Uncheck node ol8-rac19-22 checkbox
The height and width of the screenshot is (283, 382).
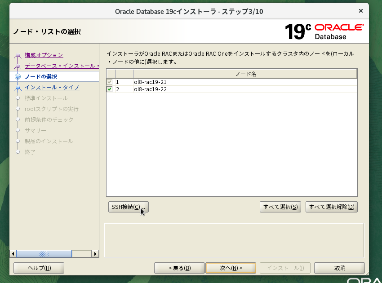pos(110,89)
